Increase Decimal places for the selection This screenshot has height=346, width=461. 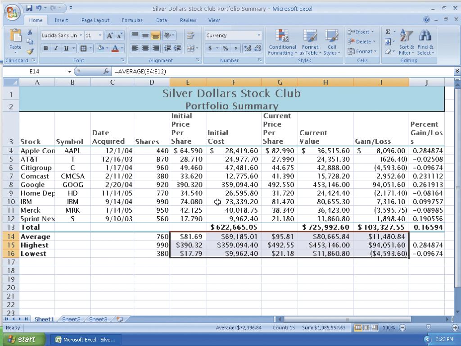click(x=248, y=48)
